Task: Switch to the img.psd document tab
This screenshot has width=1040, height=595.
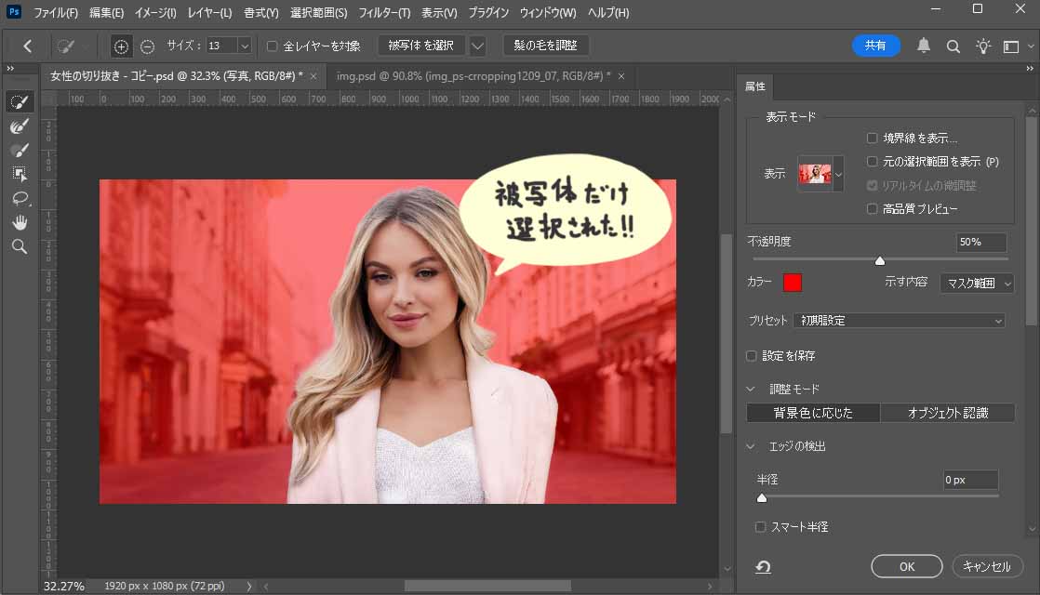Action: (473, 75)
